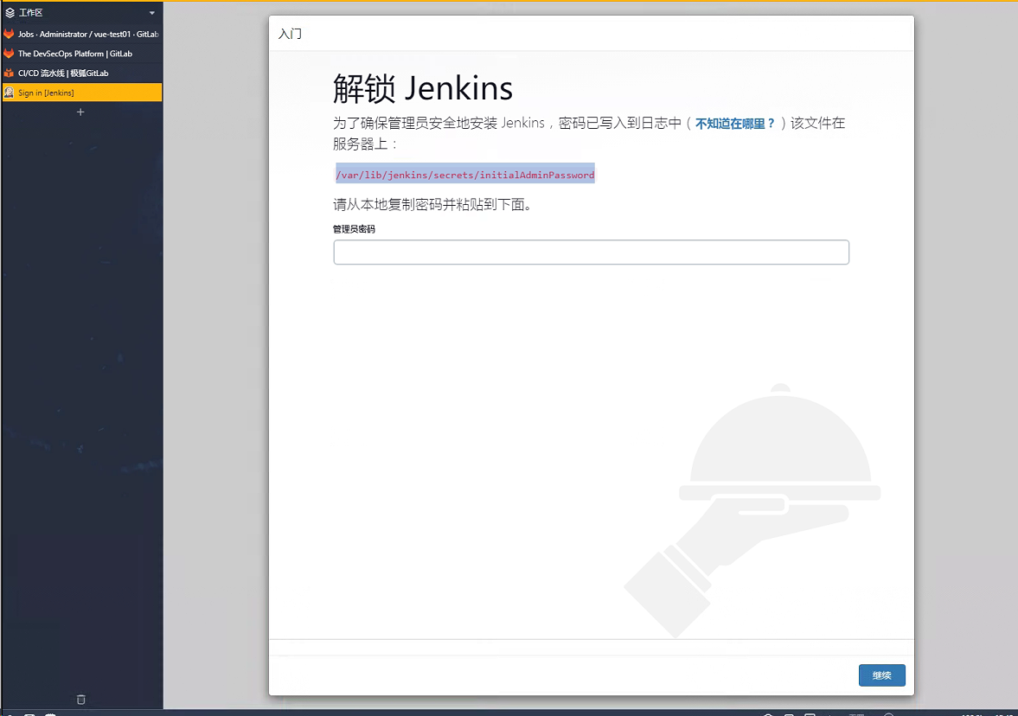Expand the 工作区 workspace dropdown arrow
The width and height of the screenshot is (1018, 716).
[x=152, y=13]
